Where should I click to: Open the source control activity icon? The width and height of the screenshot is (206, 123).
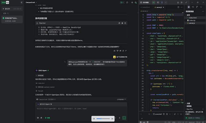pyautogui.click(x=197, y=7)
